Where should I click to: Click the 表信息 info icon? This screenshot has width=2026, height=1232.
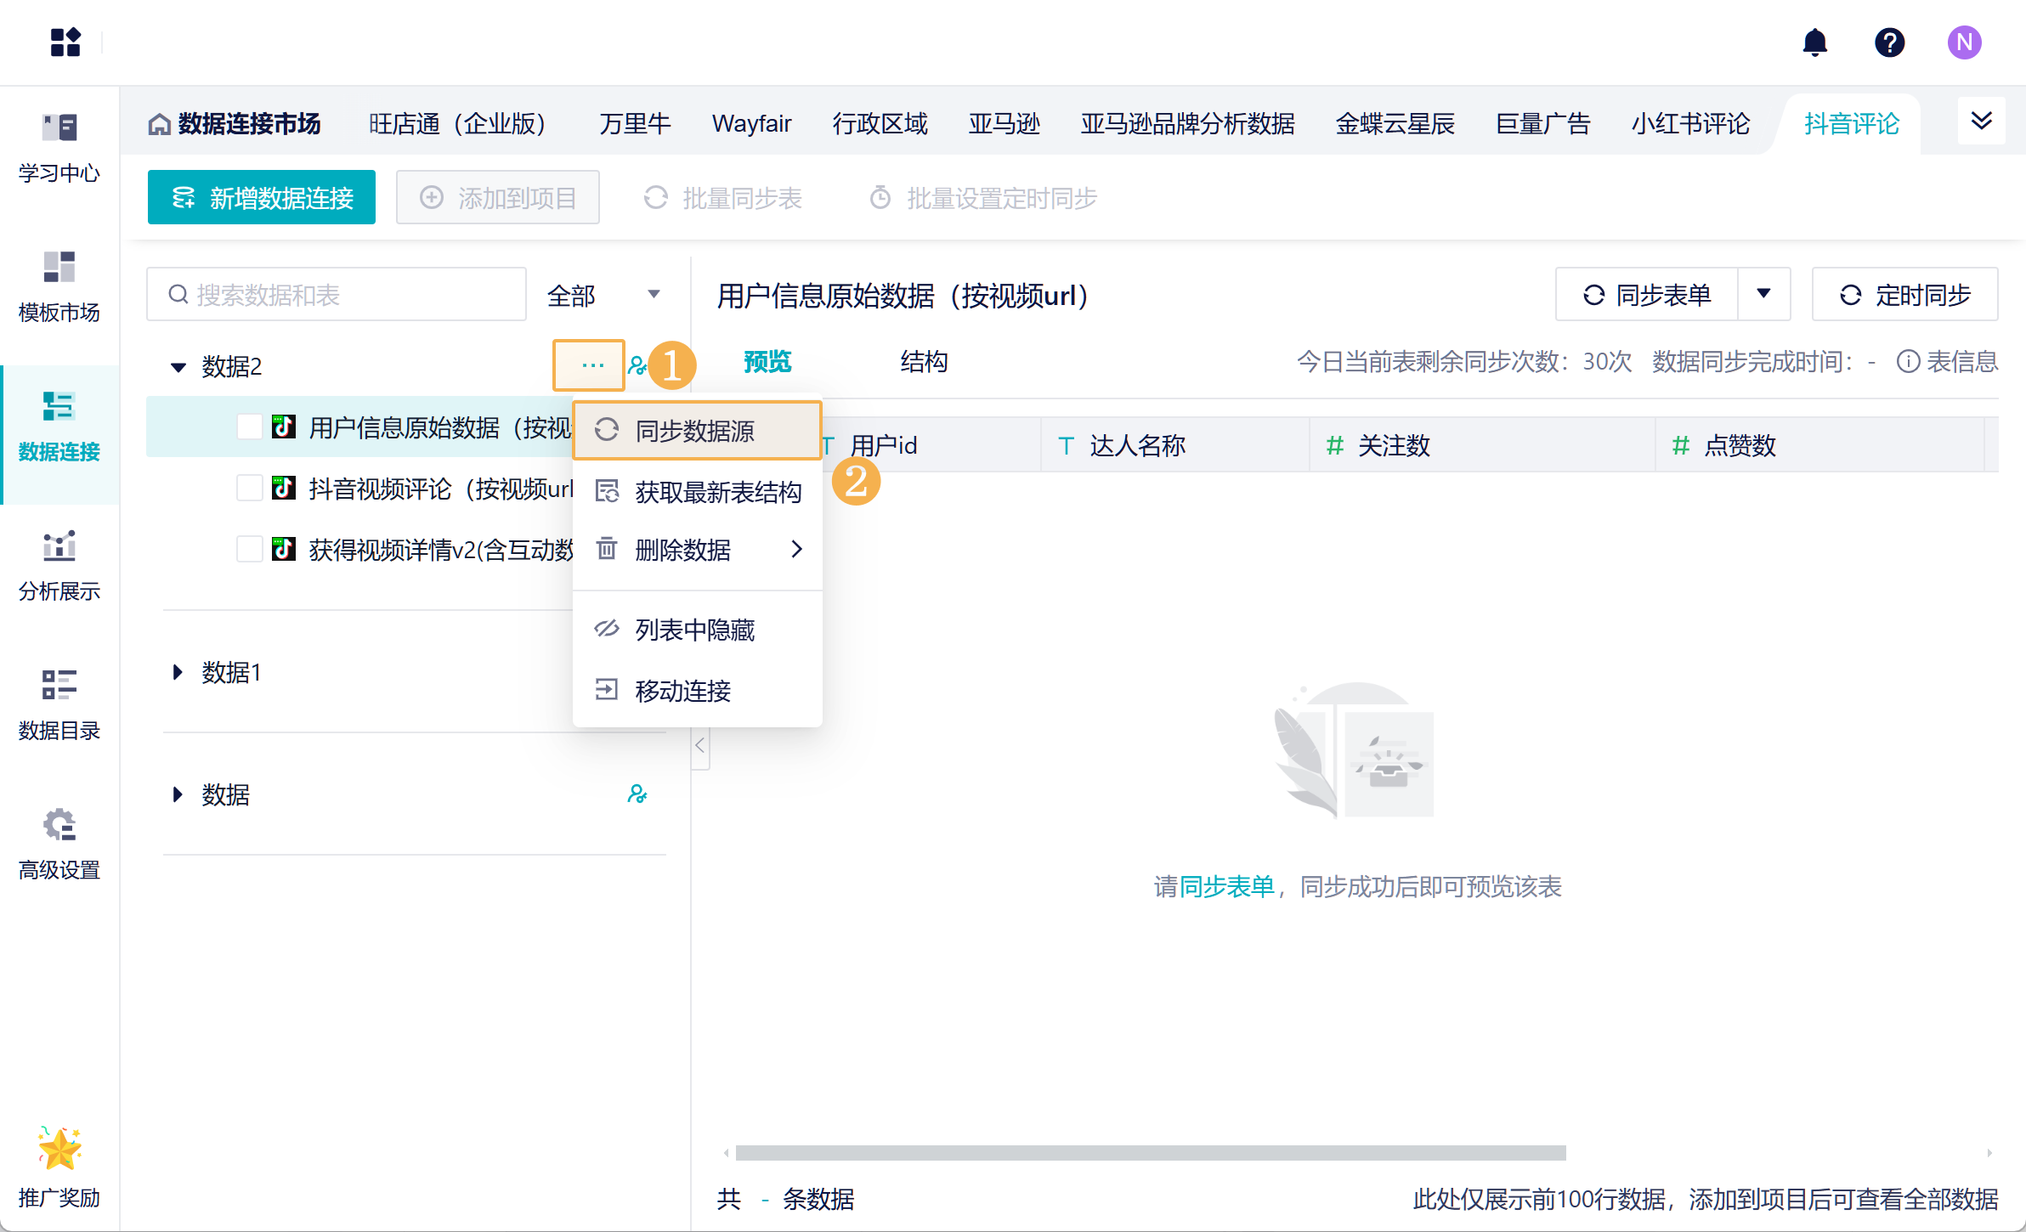(x=1908, y=362)
